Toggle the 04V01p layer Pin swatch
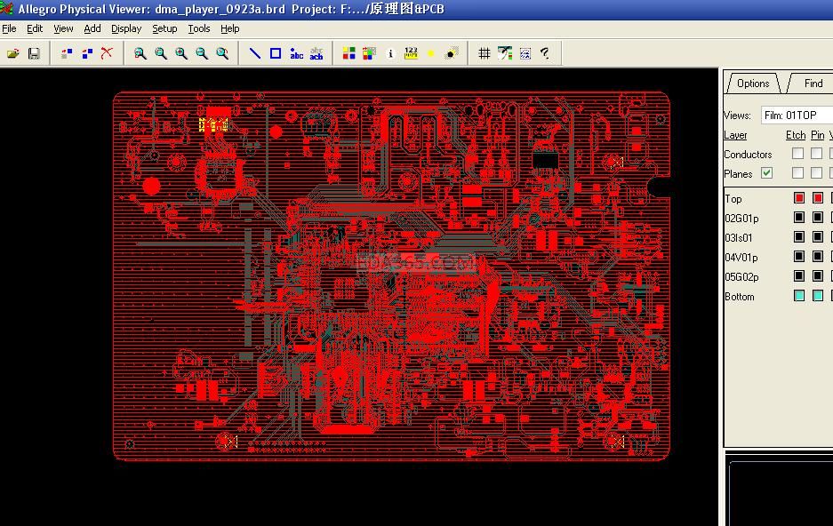 (818, 257)
